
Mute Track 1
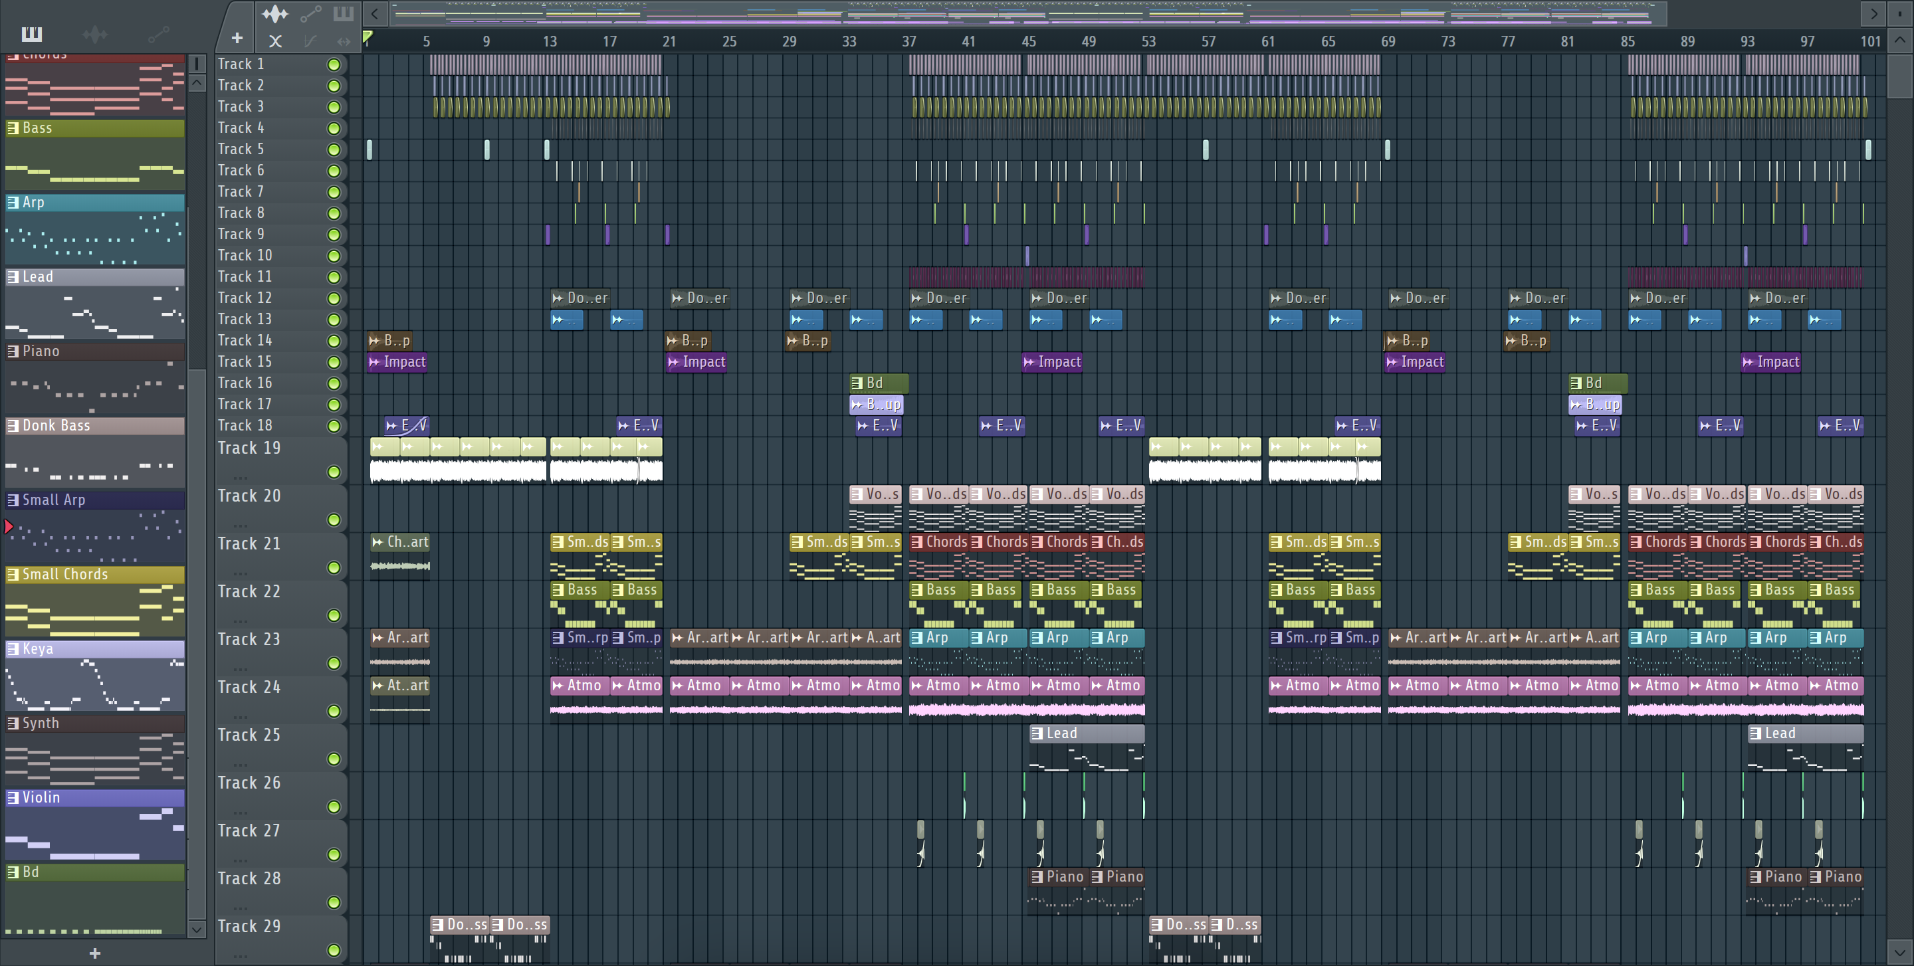pyautogui.click(x=334, y=64)
